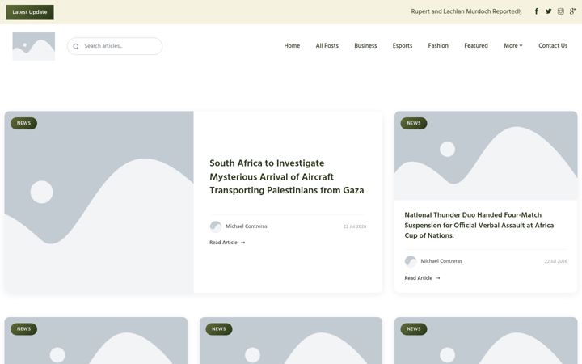This screenshot has height=364, width=582.
Task: Open the South Africa to Investigate headline
Action: (x=286, y=177)
